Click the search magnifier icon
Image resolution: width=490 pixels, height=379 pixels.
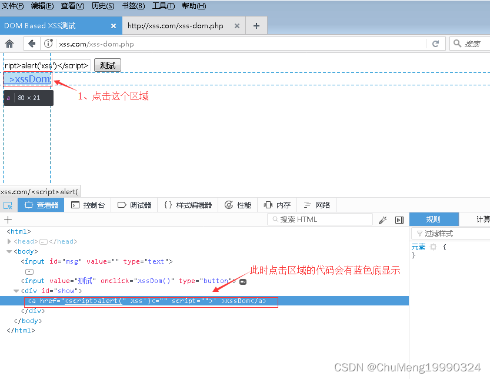pos(457,44)
